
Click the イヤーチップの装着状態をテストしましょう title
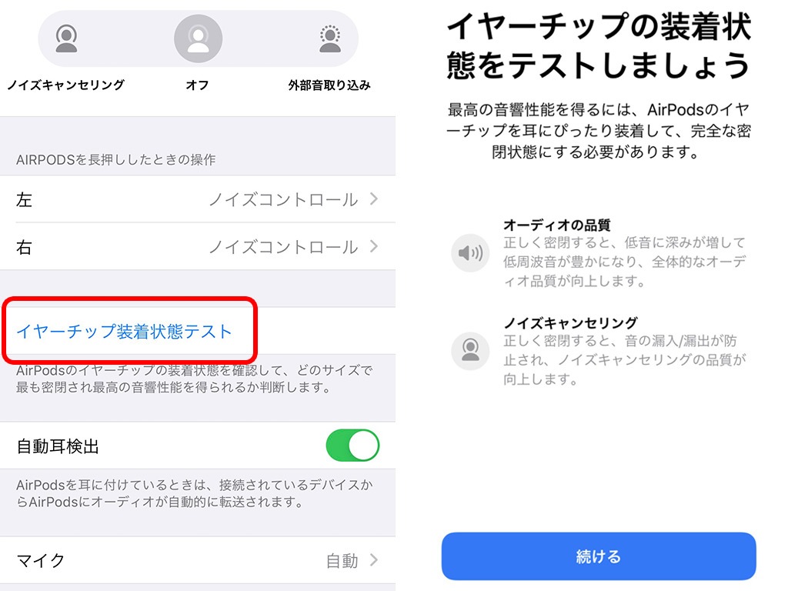[x=599, y=45]
